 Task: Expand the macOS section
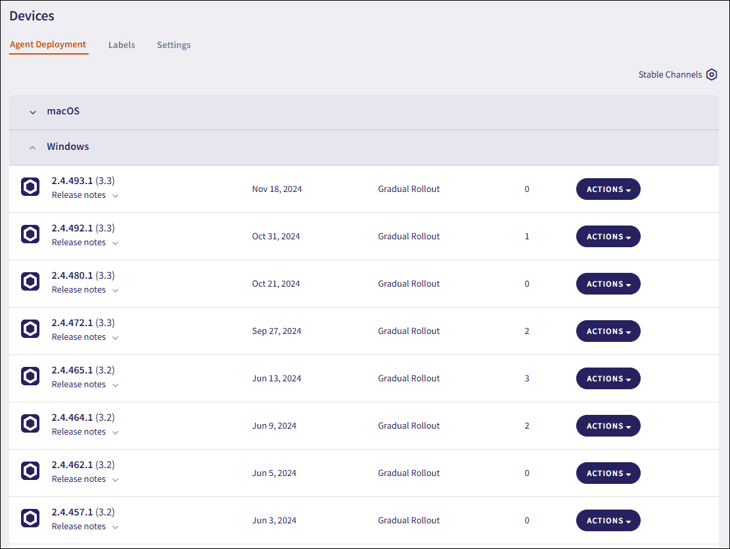pos(32,112)
